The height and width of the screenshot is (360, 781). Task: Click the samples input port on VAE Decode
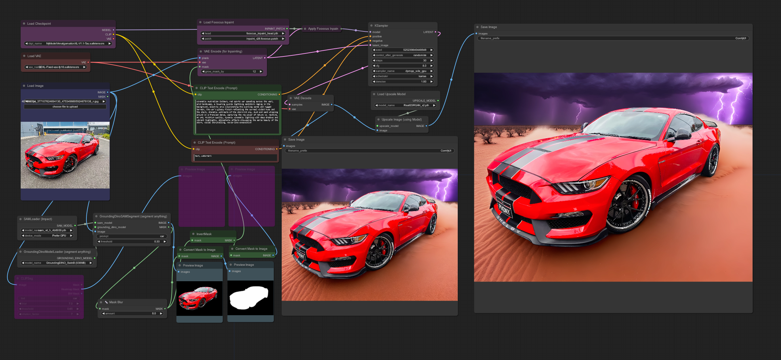click(289, 105)
